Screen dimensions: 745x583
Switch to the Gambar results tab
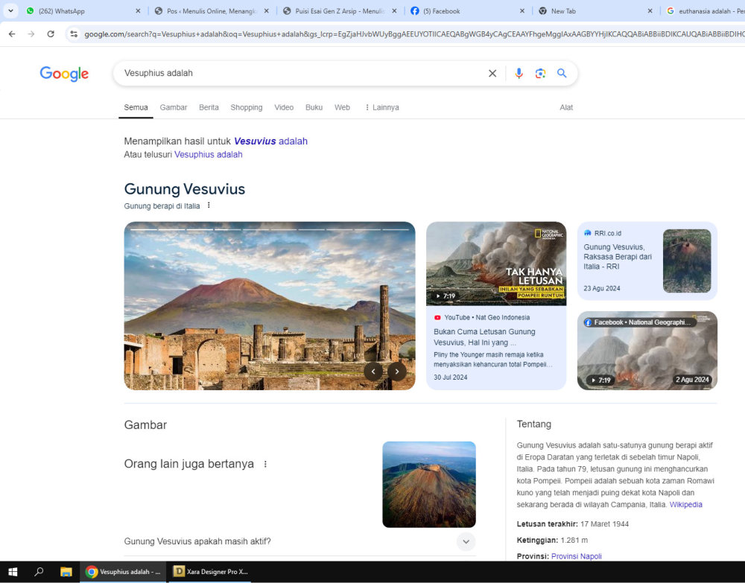point(174,107)
